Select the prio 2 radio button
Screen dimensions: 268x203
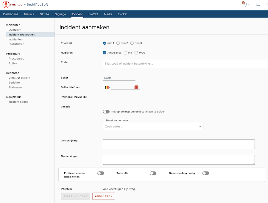point(118,43)
